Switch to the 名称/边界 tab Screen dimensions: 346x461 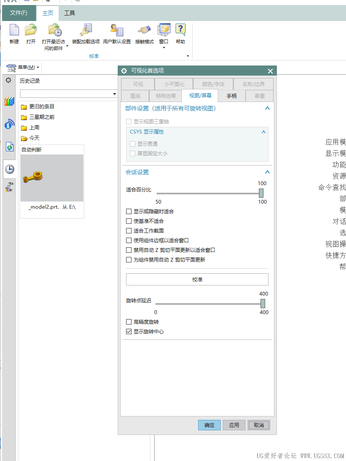click(254, 84)
